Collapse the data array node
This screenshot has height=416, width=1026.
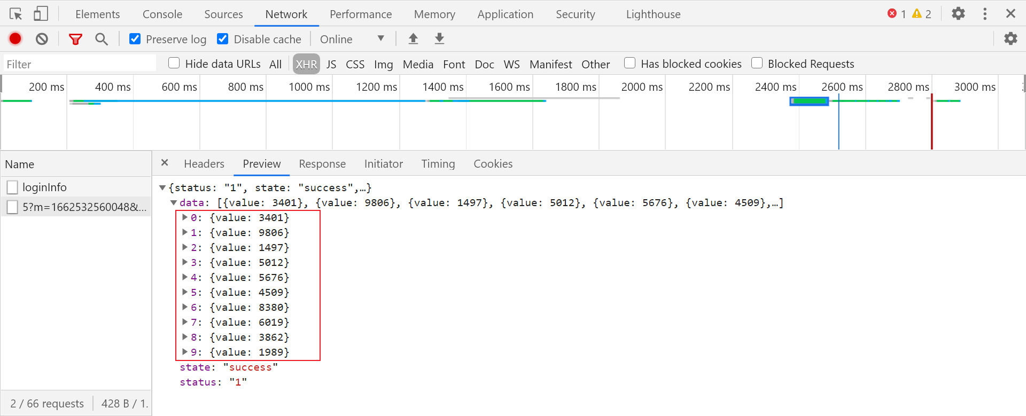[174, 202]
